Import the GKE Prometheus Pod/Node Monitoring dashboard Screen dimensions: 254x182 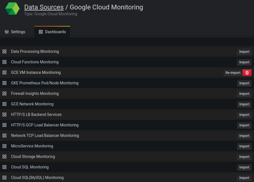(244, 83)
